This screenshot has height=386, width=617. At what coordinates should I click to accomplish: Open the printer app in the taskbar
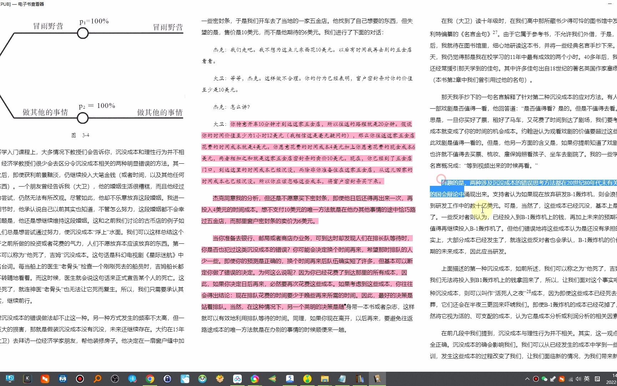pos(62,379)
